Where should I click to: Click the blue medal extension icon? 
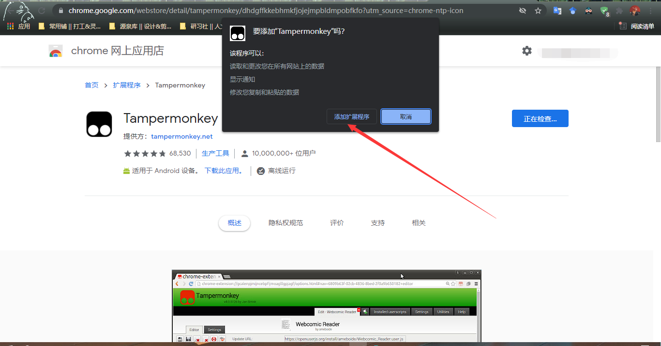tap(573, 10)
